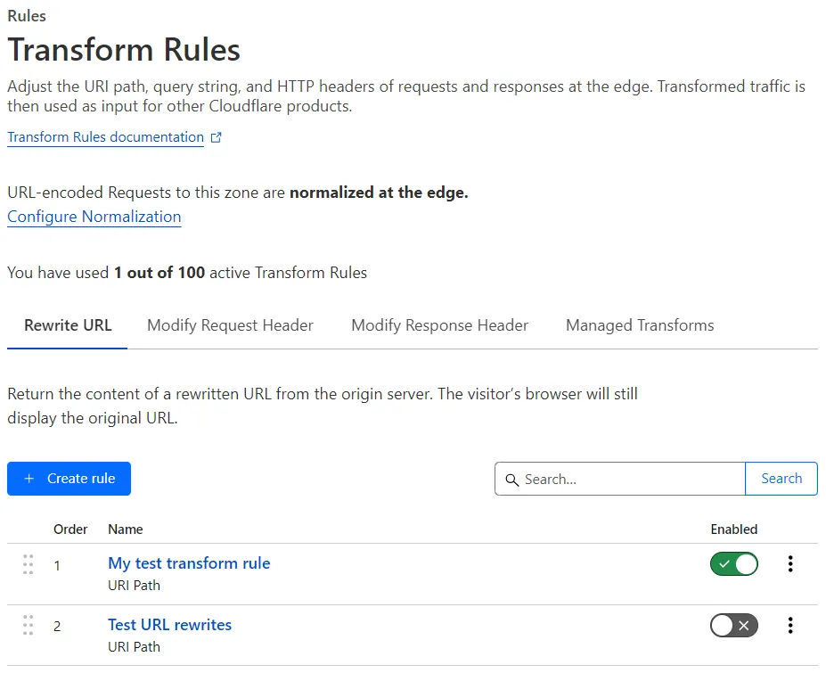Switch to Modify Request Header tab

[230, 325]
